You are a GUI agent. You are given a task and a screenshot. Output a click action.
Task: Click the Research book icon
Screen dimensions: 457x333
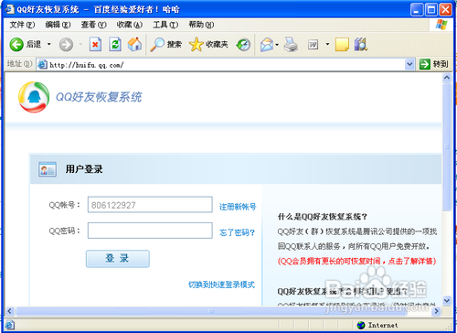(361, 45)
